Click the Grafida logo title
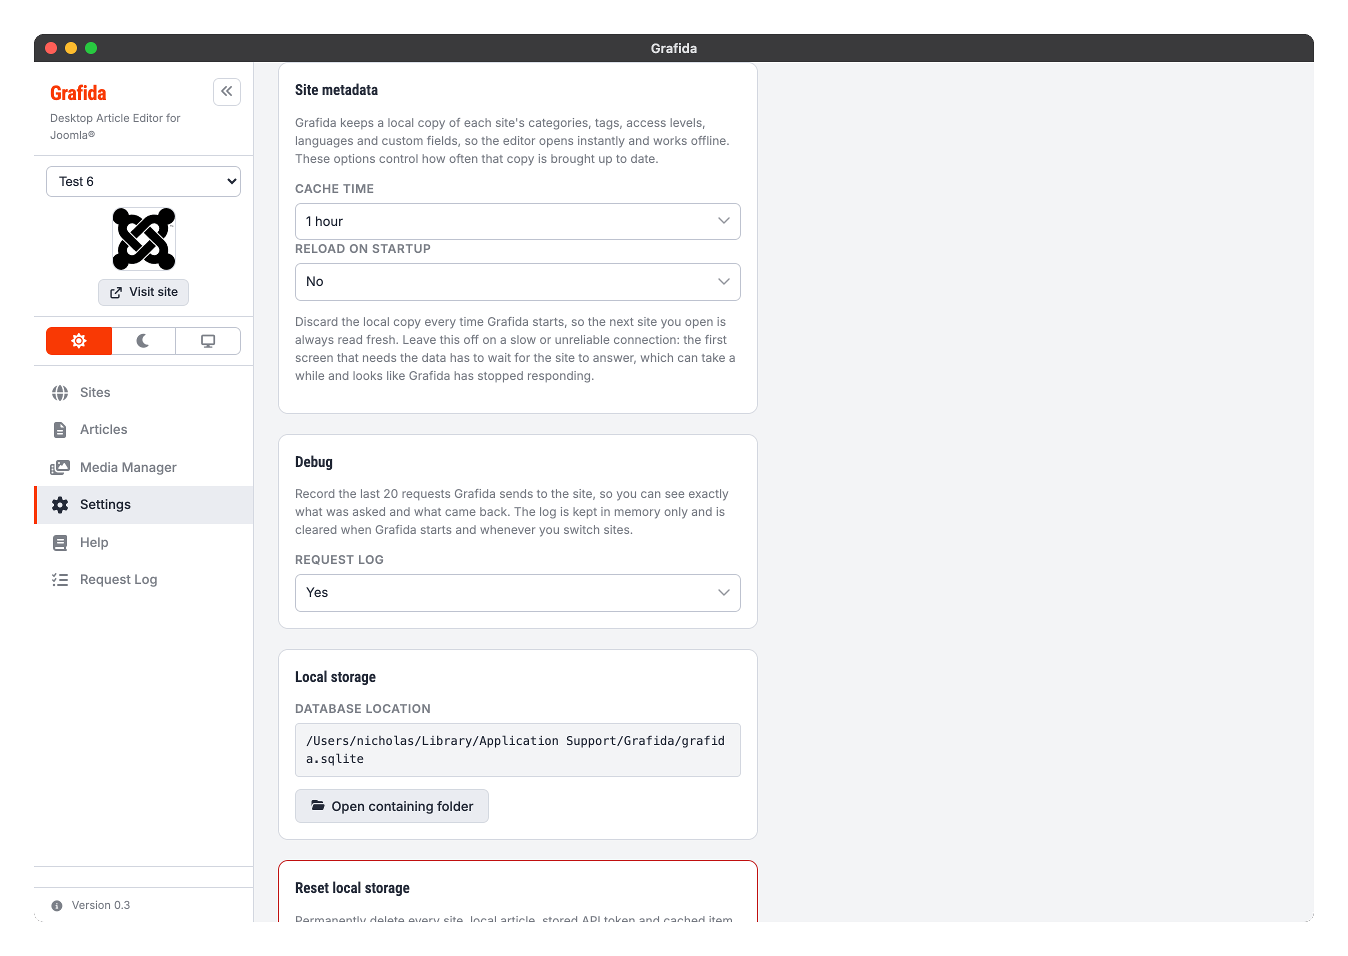This screenshot has height=956, width=1348. point(78,93)
